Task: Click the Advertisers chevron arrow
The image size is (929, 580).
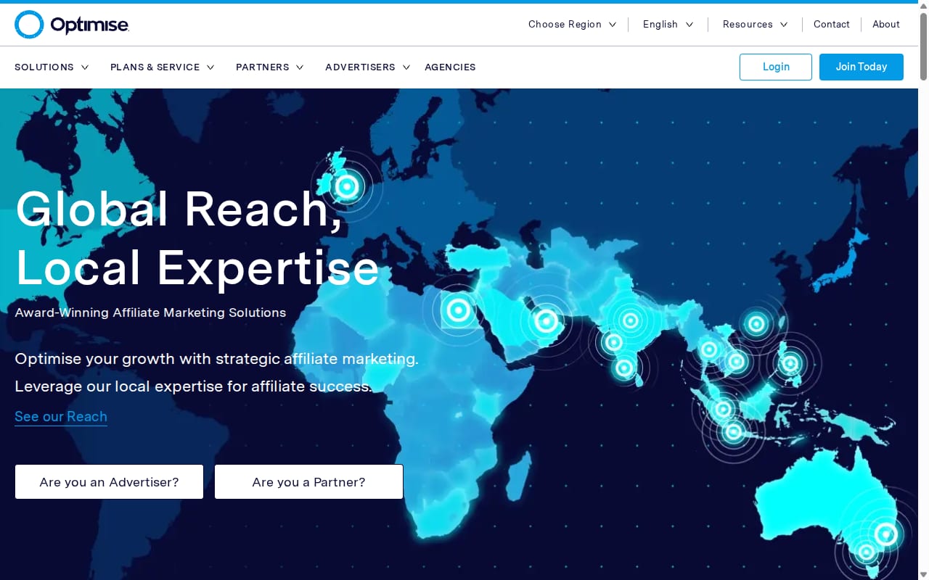Action: (406, 67)
